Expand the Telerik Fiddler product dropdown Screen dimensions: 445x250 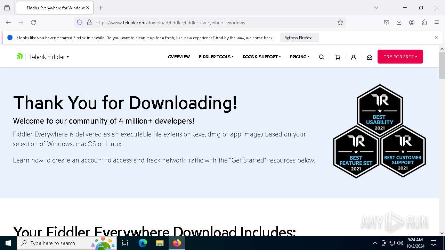pos(49,57)
